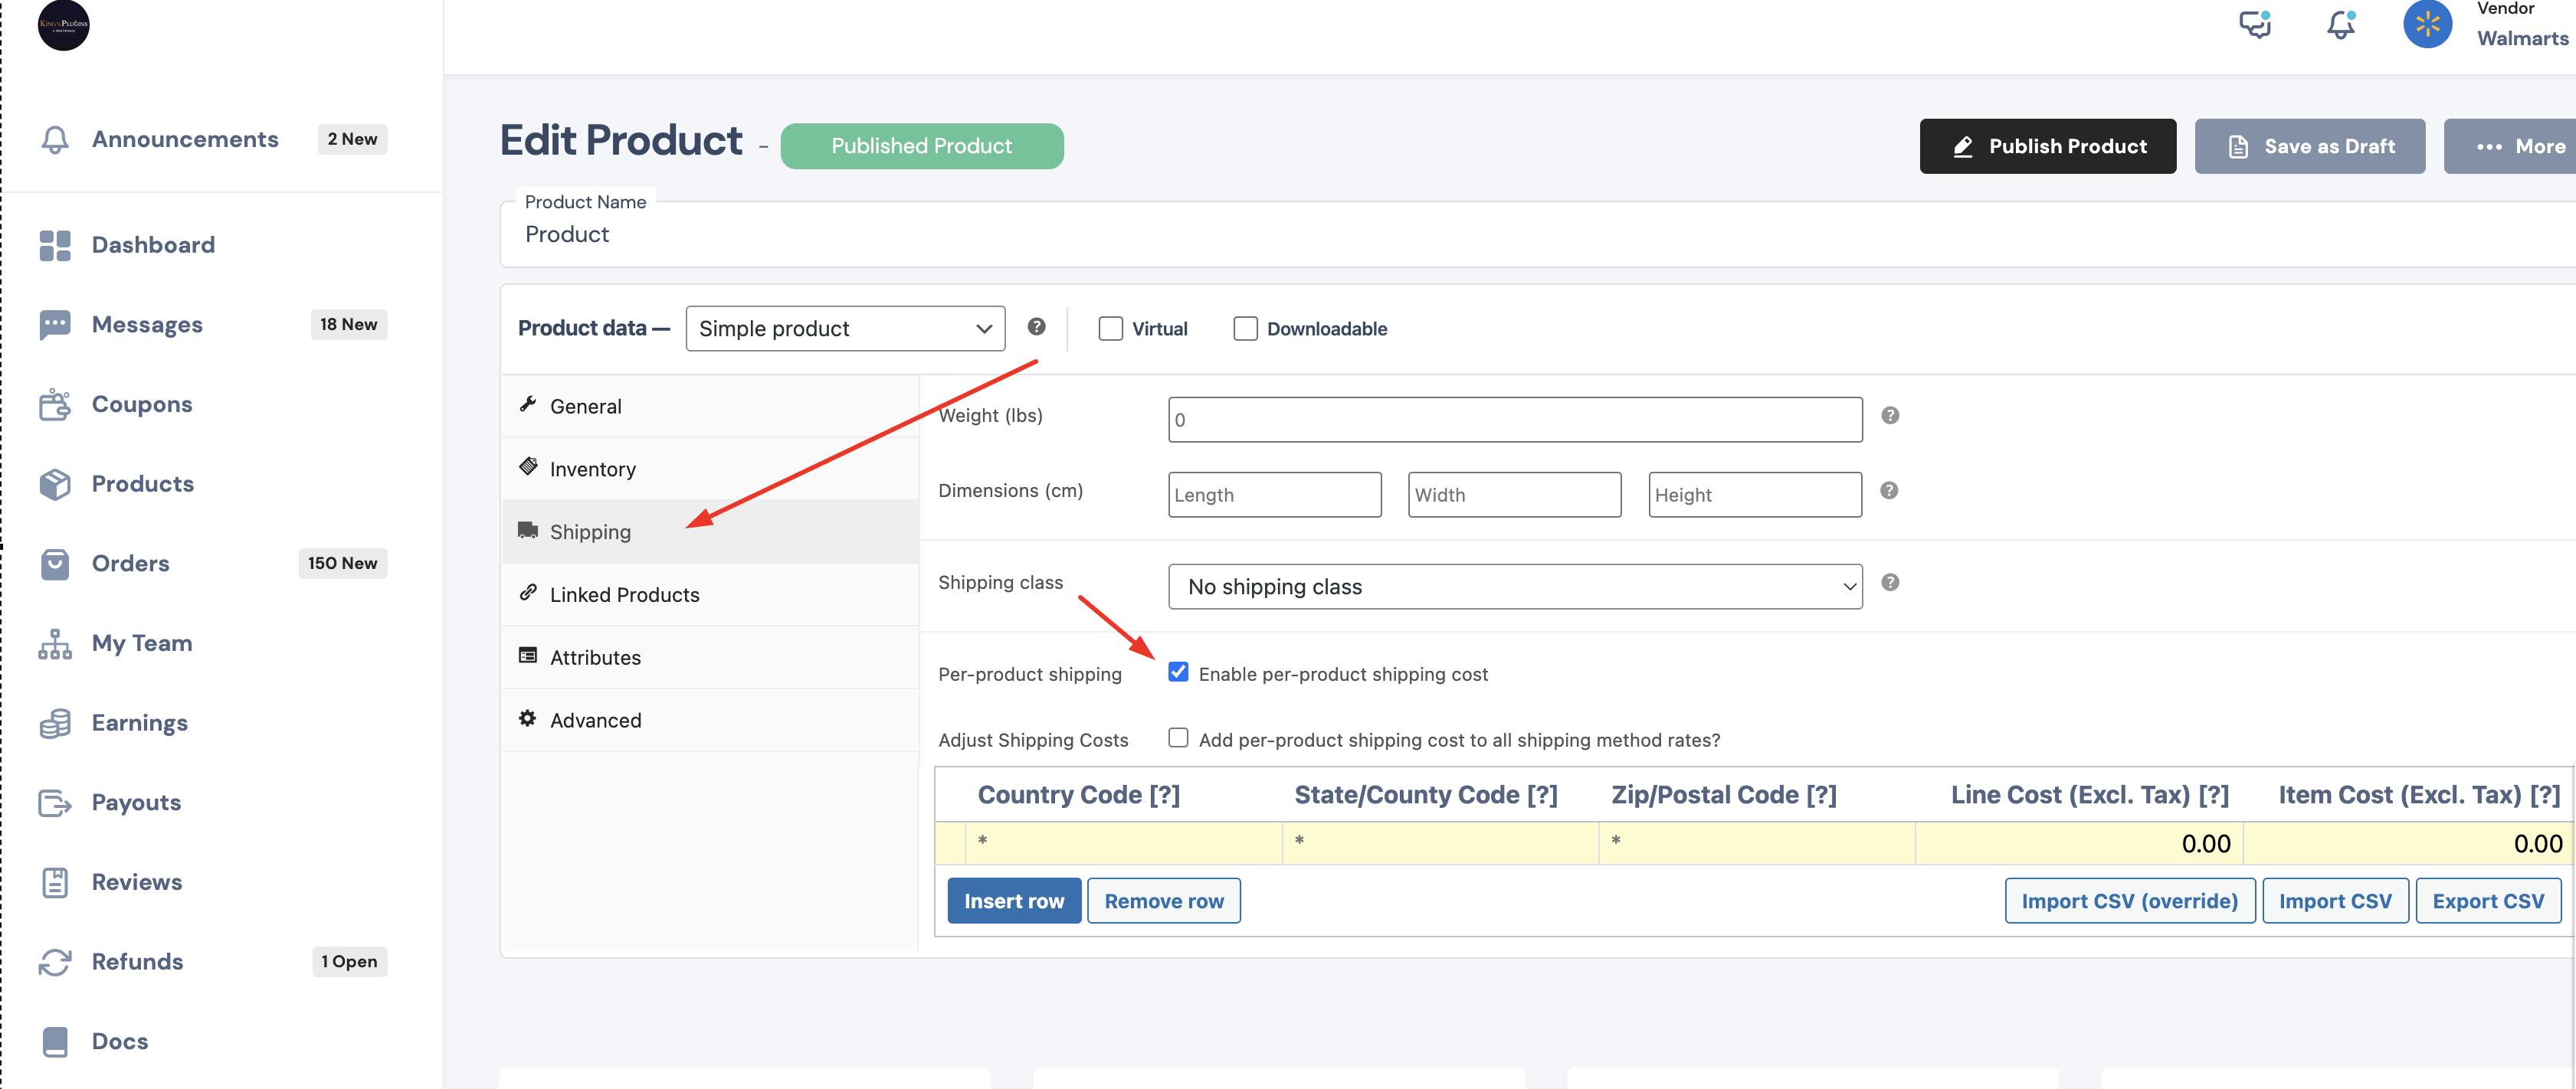Open the More actions menu button
This screenshot has width=2576, height=1089.
2512,146
